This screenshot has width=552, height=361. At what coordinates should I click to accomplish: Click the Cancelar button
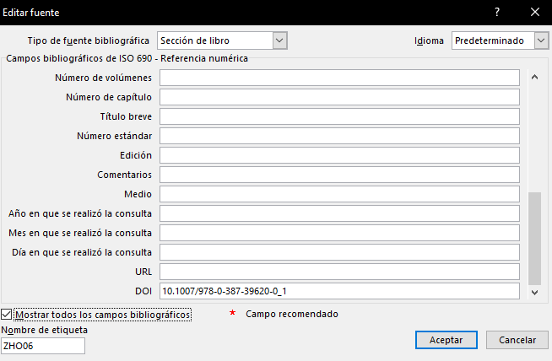click(517, 340)
